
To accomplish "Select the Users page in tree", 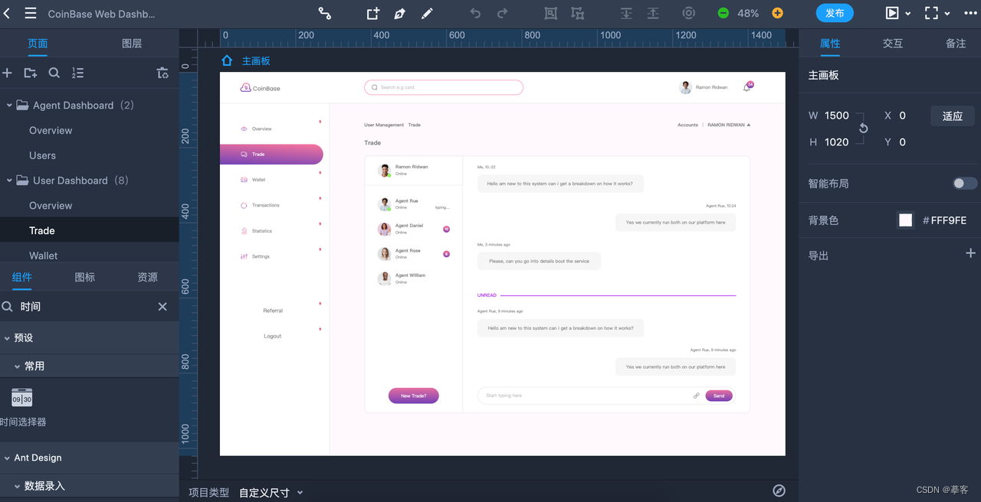I will pos(42,155).
